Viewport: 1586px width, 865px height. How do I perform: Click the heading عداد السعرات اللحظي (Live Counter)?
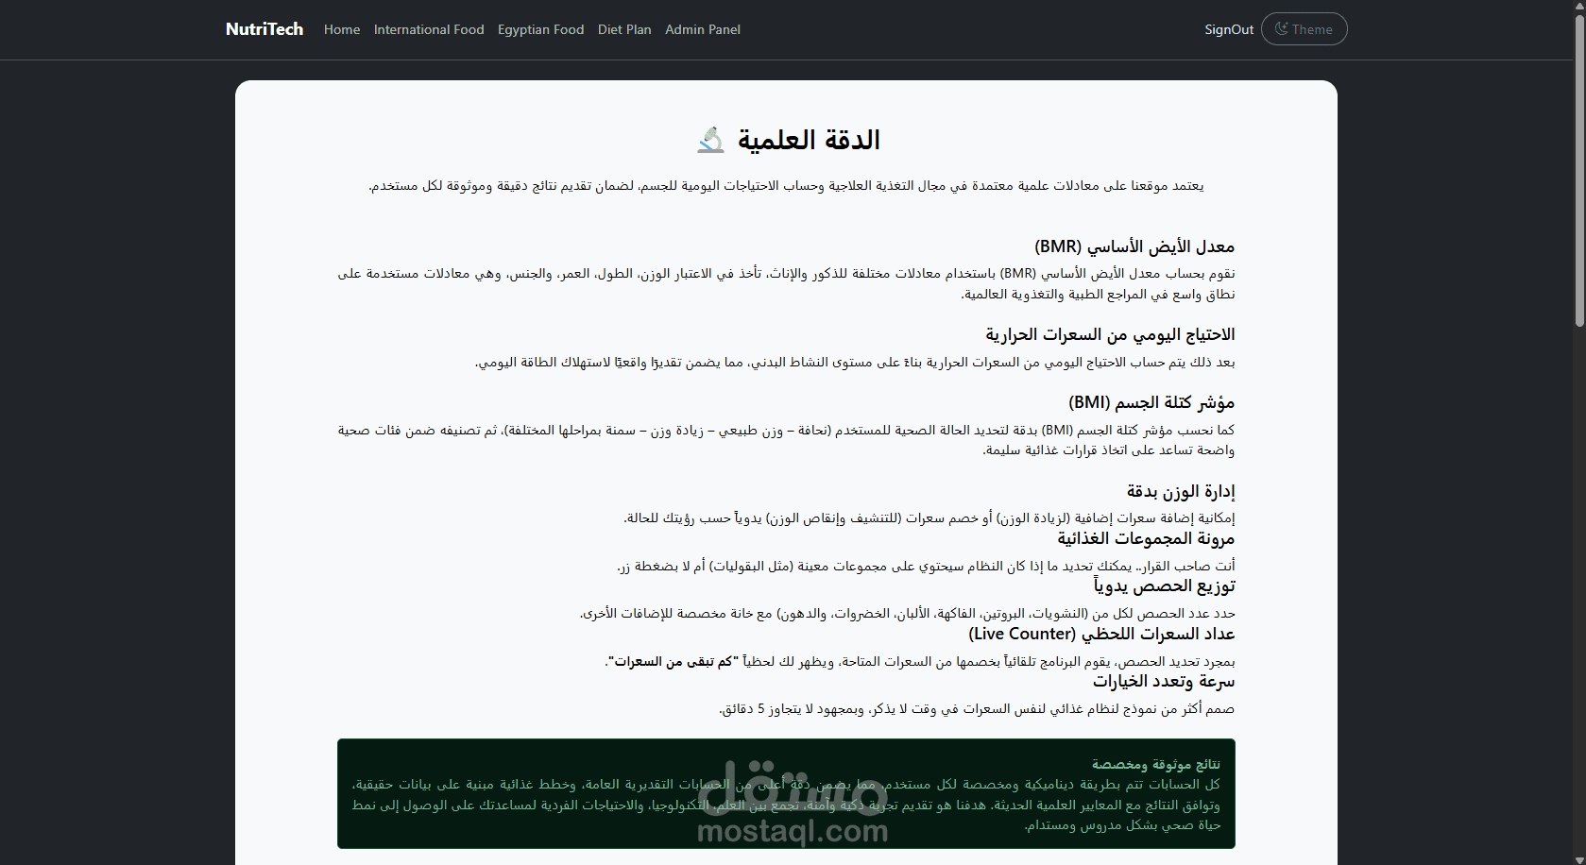click(x=1101, y=634)
